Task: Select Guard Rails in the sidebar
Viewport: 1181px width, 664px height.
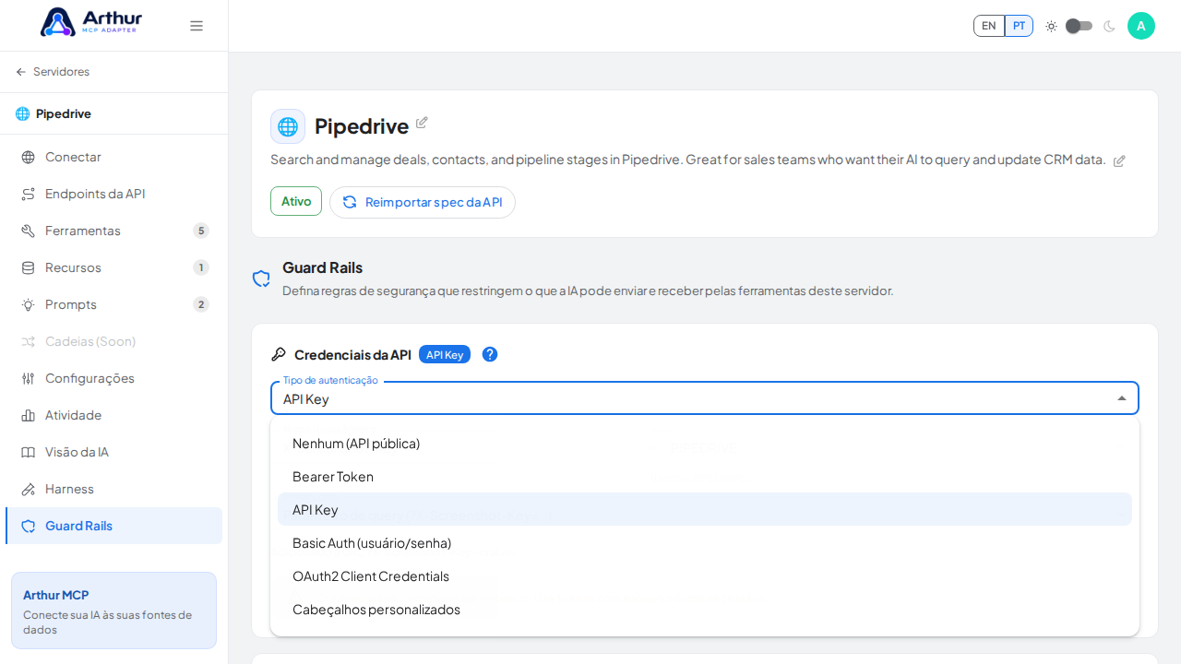Action: tap(113, 526)
